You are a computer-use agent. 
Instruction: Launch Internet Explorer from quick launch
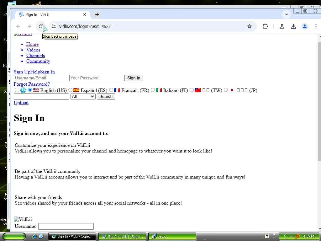[x=34, y=237]
